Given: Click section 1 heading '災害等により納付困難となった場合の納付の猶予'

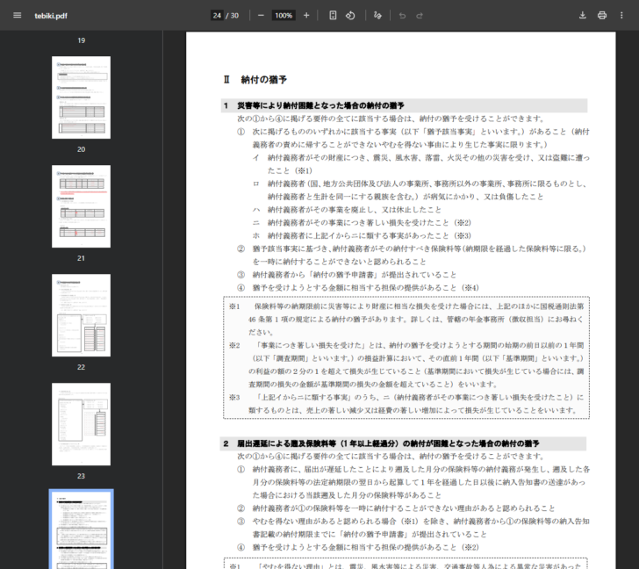Looking at the screenshot, I should tap(320, 105).
